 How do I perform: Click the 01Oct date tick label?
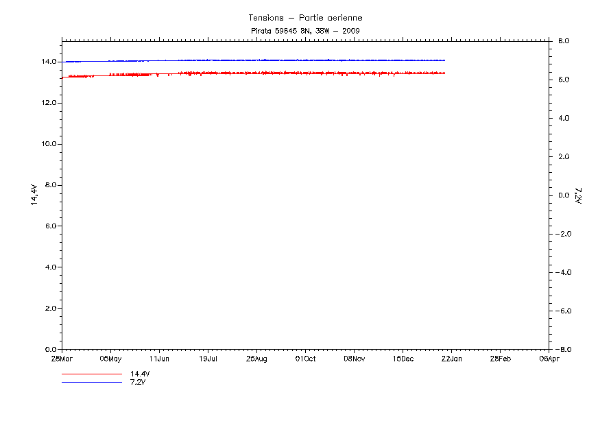[x=305, y=358]
